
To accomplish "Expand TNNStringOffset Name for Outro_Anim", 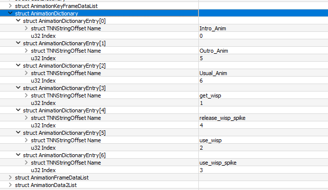I will pyautogui.click(x=26, y=51).
